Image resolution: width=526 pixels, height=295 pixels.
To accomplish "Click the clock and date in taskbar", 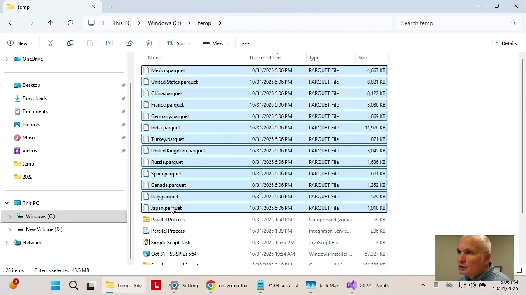I will click(505, 286).
